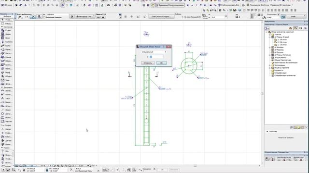Select the Штриховка (Fill) tool

coord(6,106)
